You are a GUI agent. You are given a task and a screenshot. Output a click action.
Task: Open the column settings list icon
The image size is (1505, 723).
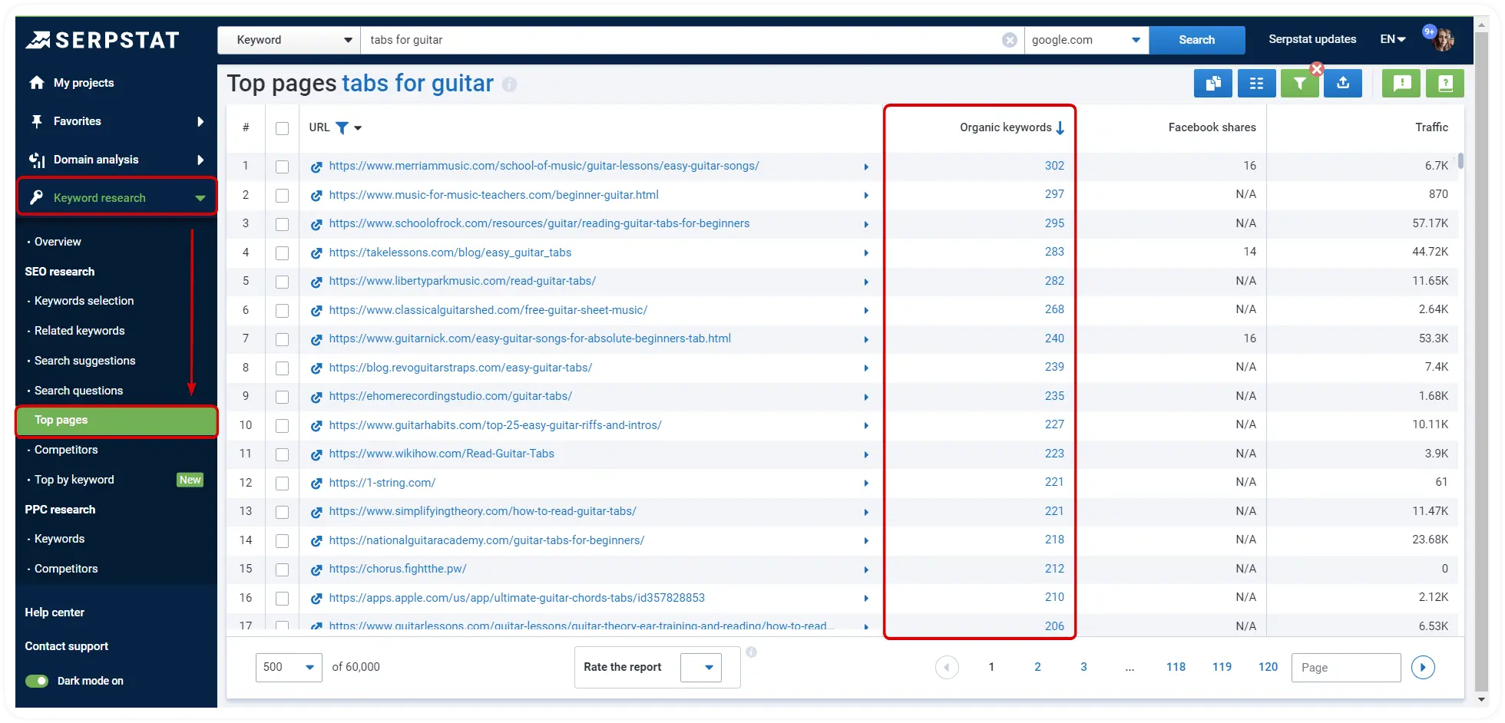coord(1256,83)
